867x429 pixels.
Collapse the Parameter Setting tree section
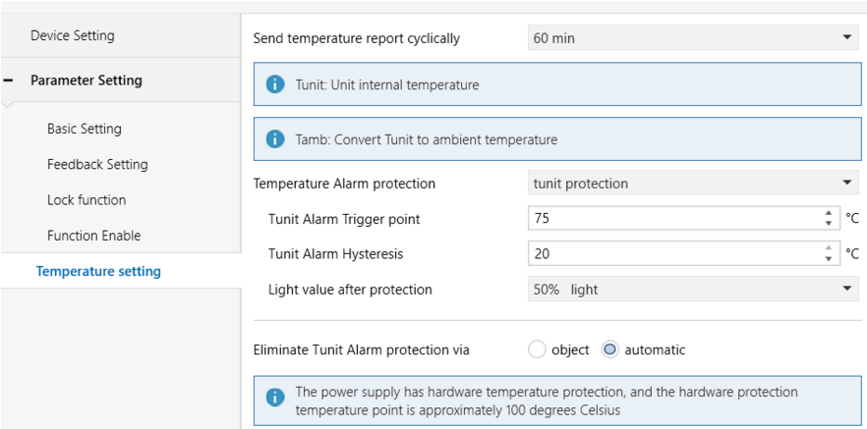(x=9, y=80)
